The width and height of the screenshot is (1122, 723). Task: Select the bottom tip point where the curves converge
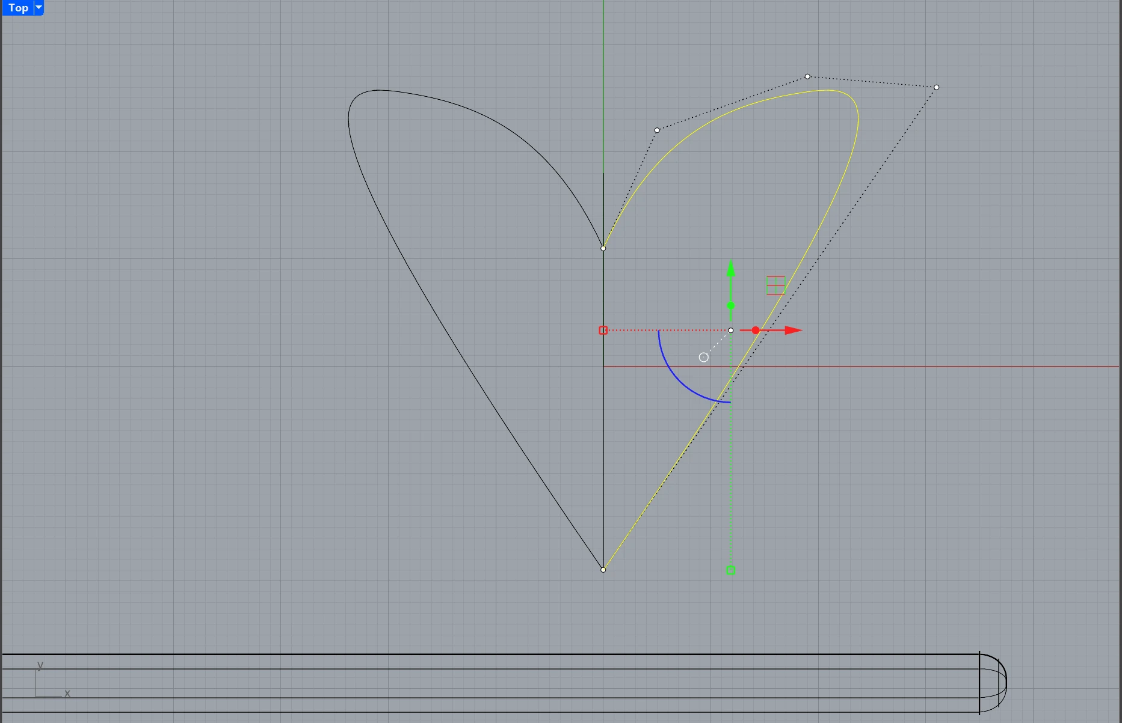603,570
